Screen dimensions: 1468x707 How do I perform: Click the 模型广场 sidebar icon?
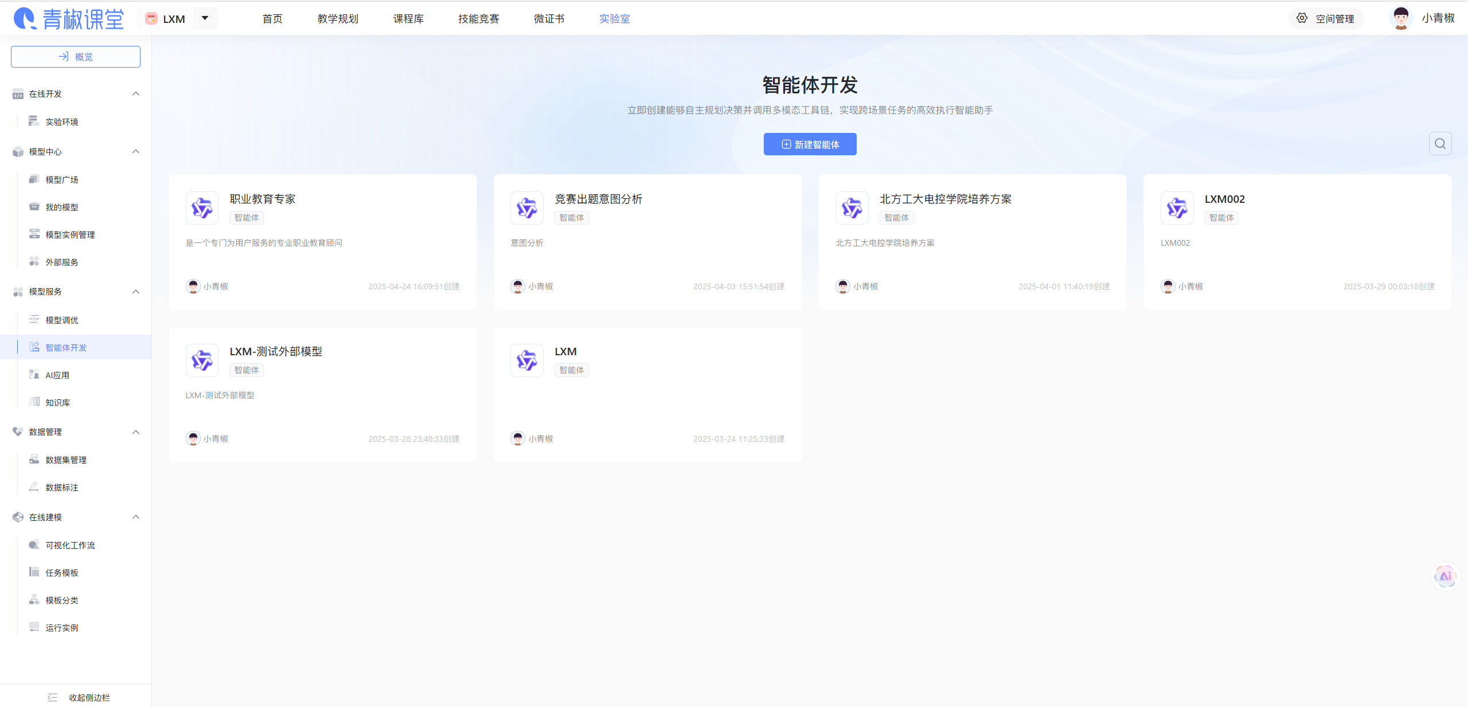coord(34,179)
